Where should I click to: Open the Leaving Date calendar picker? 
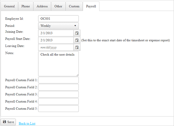click(77, 48)
